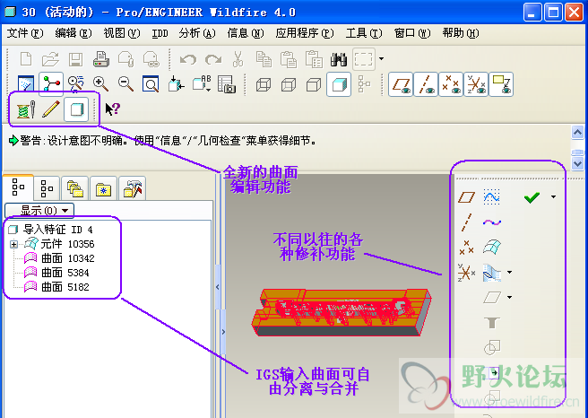Click the Cut scissors icon
Image resolution: width=588 pixels, height=418 pixels.
[x=238, y=59]
